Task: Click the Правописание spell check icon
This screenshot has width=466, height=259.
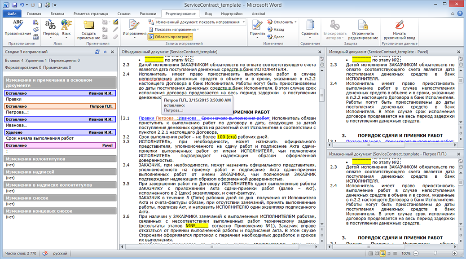Action: pos(18,25)
